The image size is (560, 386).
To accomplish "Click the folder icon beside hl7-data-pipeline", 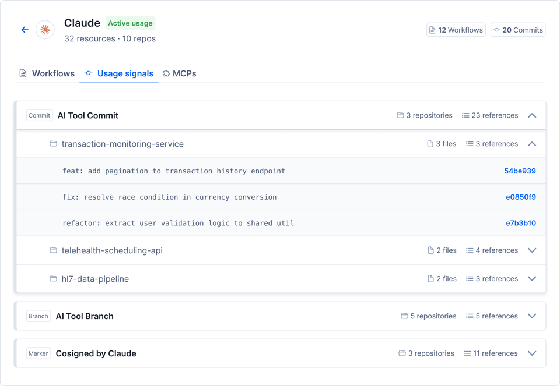I will [53, 279].
